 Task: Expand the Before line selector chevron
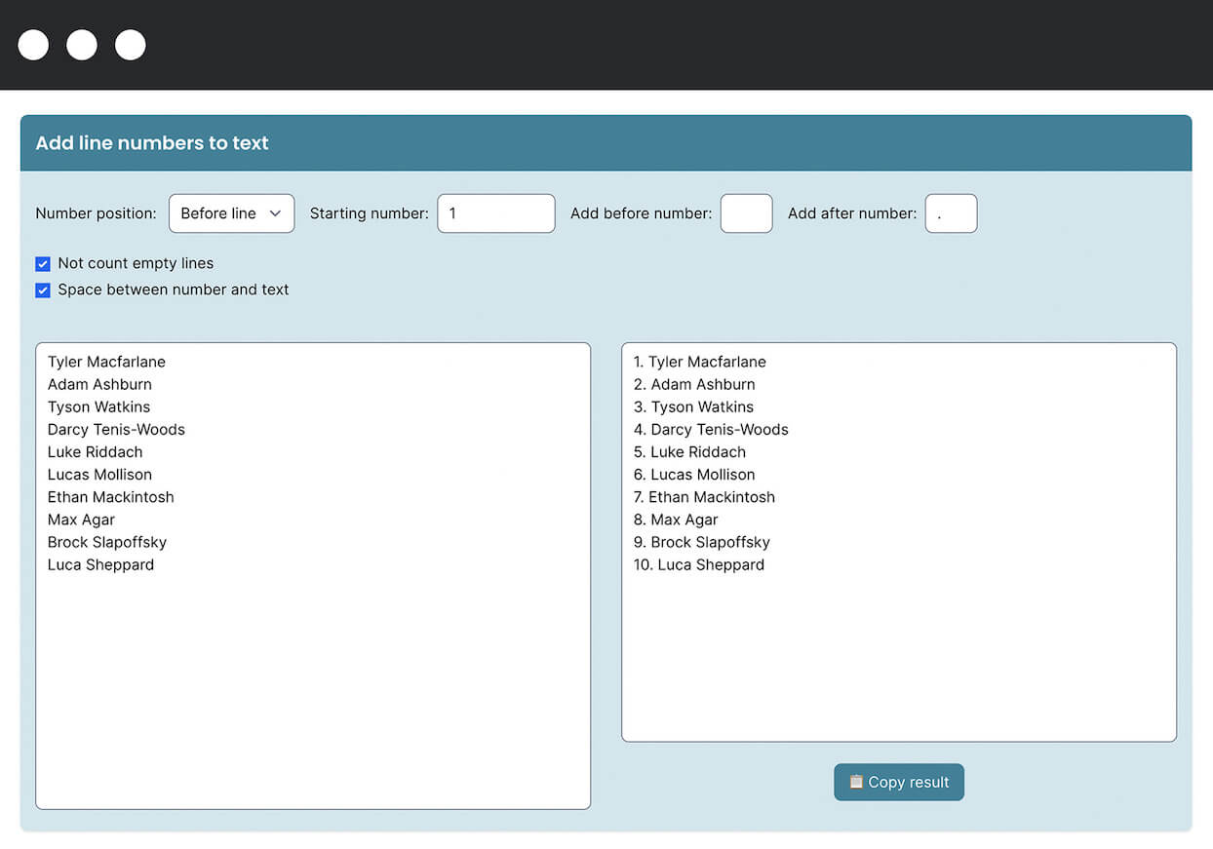click(x=276, y=212)
